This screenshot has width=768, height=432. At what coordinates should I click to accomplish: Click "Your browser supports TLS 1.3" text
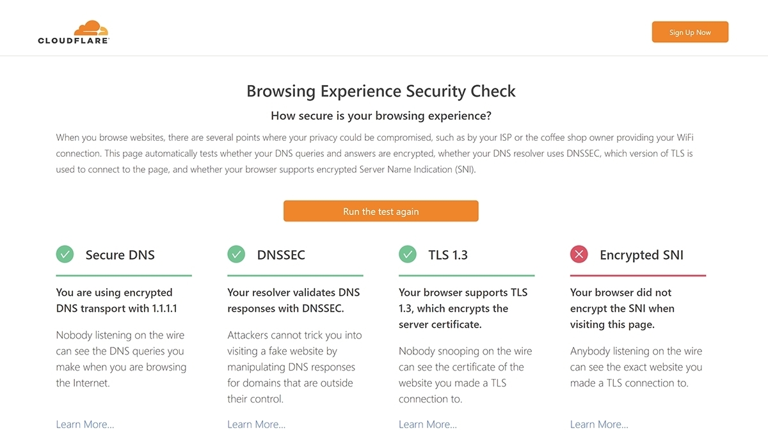click(463, 308)
